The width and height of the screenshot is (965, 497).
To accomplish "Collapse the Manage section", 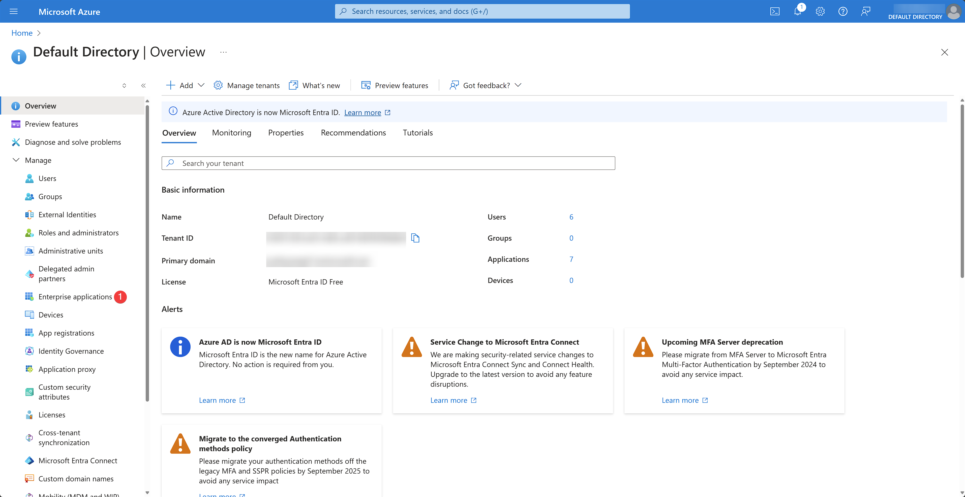I will click(x=16, y=160).
